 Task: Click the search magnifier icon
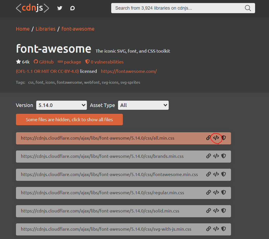tap(248, 8)
